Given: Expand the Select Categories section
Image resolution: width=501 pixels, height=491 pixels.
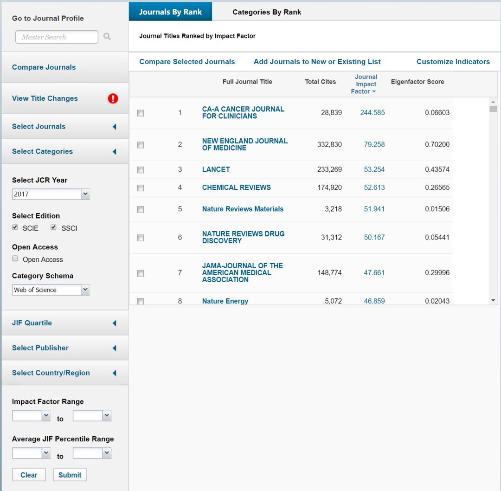Looking at the screenshot, I should 114,152.
